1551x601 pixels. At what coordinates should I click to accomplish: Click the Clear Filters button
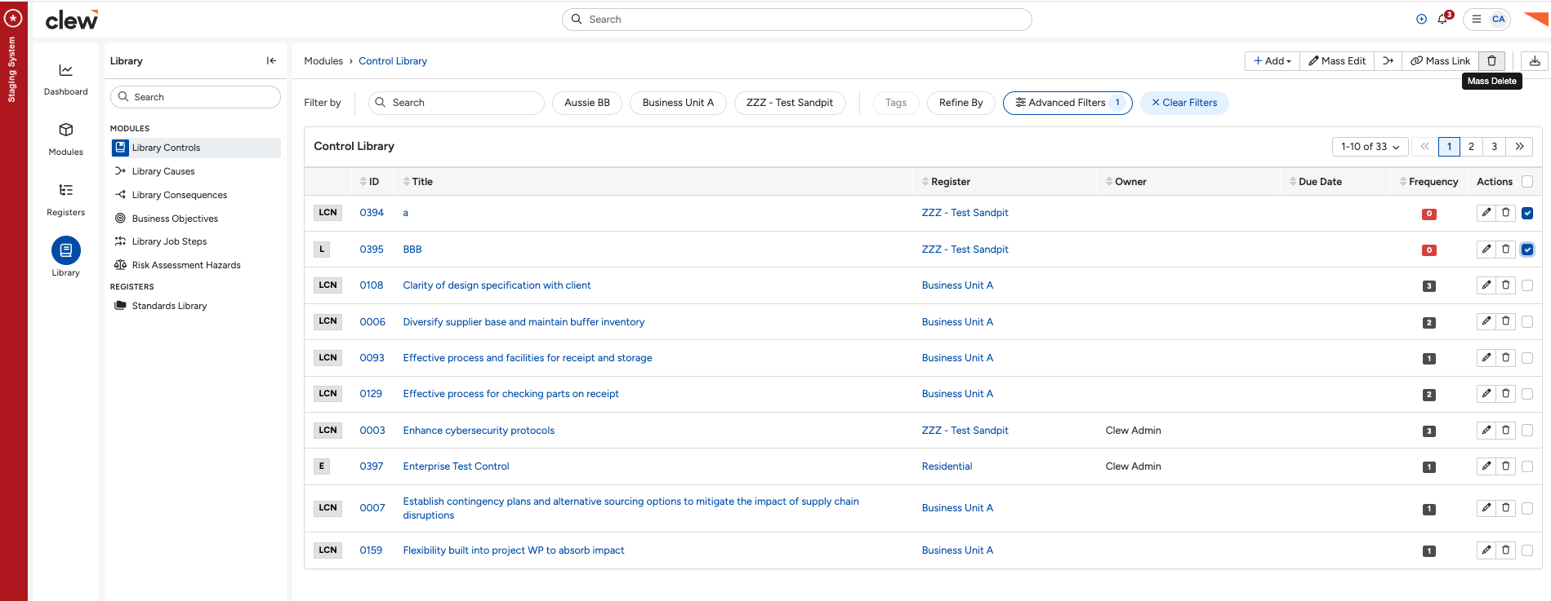click(1184, 103)
